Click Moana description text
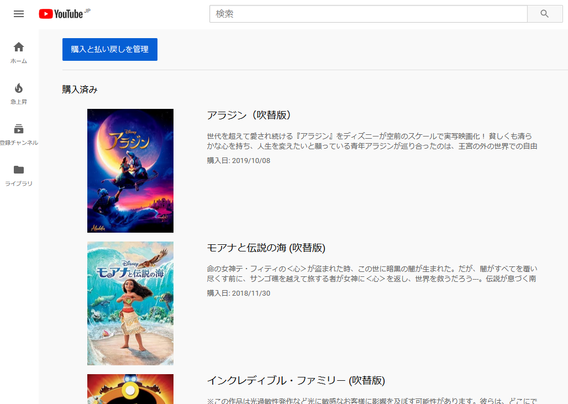568x404 pixels. click(372, 274)
